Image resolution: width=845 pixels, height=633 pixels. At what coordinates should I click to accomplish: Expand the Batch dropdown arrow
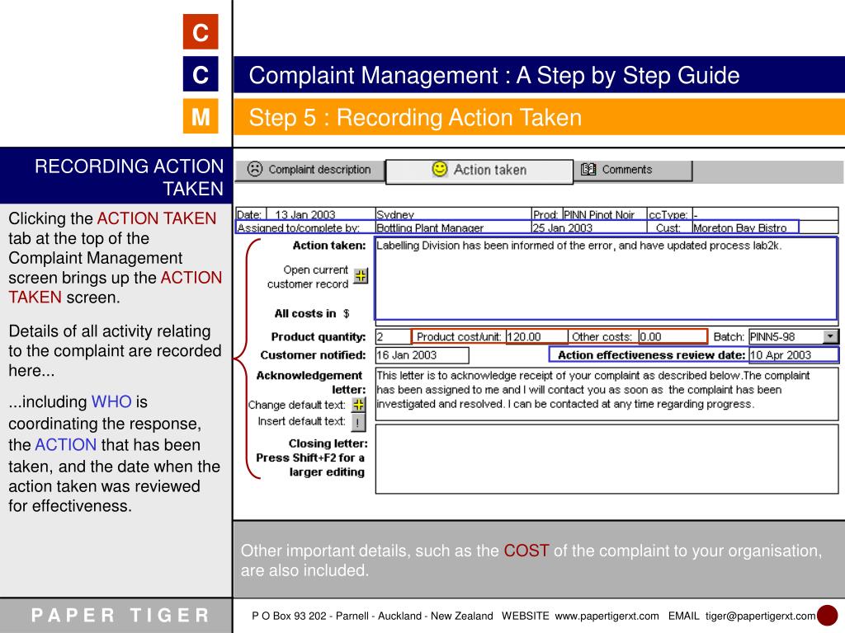coord(831,336)
